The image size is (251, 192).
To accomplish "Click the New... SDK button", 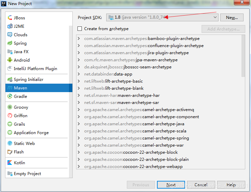I will (232, 17).
